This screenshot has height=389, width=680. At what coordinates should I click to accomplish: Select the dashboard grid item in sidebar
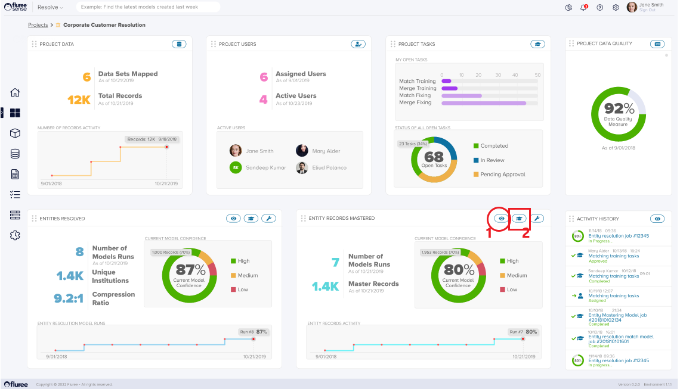tap(16, 113)
